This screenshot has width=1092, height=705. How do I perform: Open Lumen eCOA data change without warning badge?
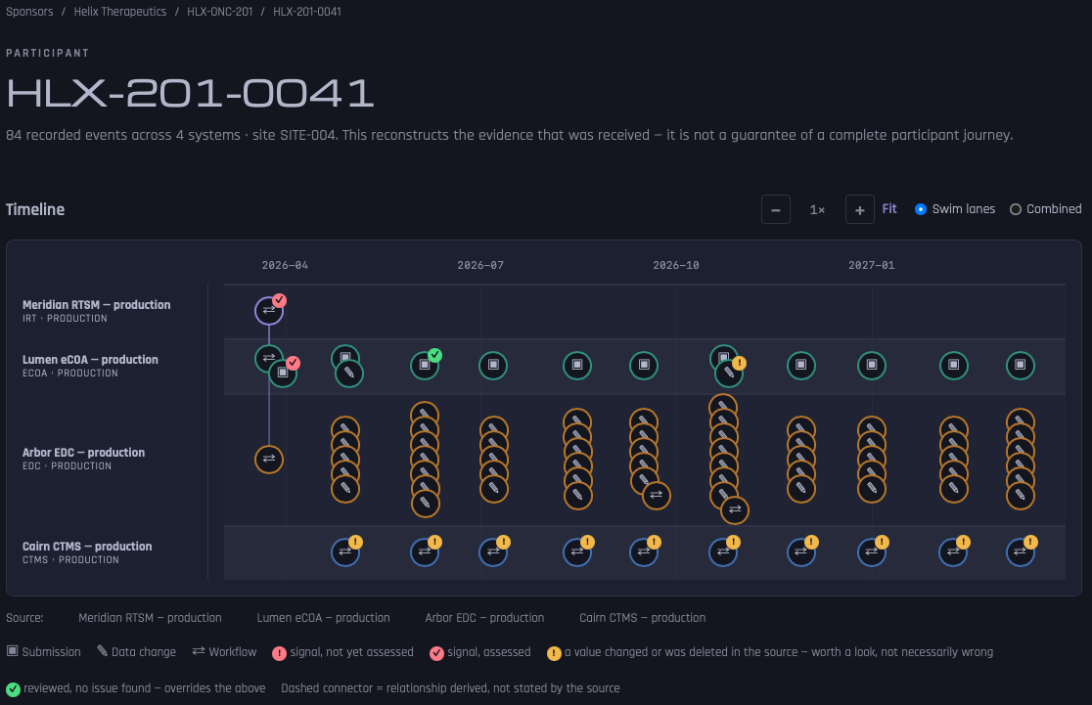click(349, 373)
